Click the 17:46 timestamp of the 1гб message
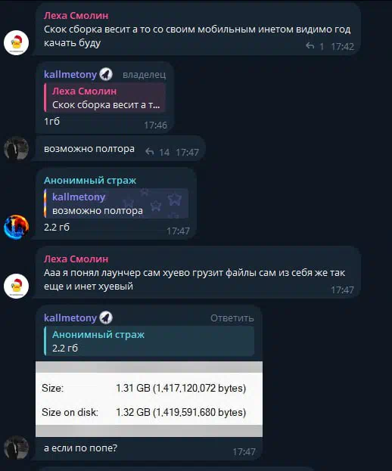Viewport: 392px width, 471px height. click(x=155, y=125)
